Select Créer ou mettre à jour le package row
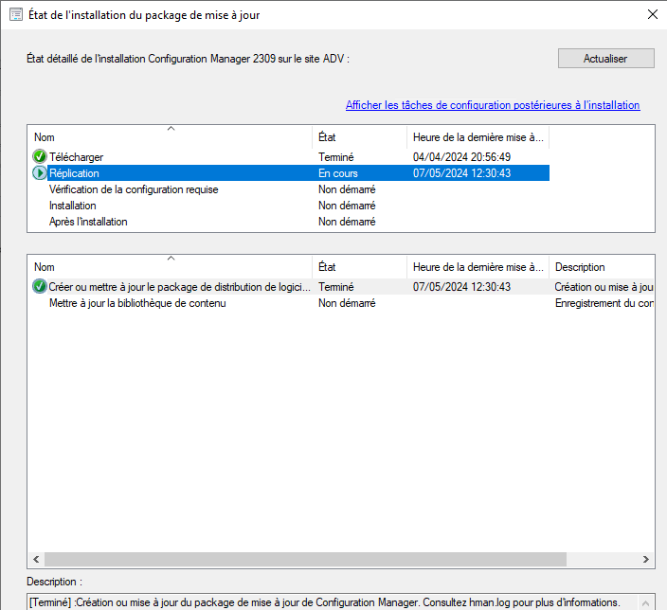 tap(342, 287)
